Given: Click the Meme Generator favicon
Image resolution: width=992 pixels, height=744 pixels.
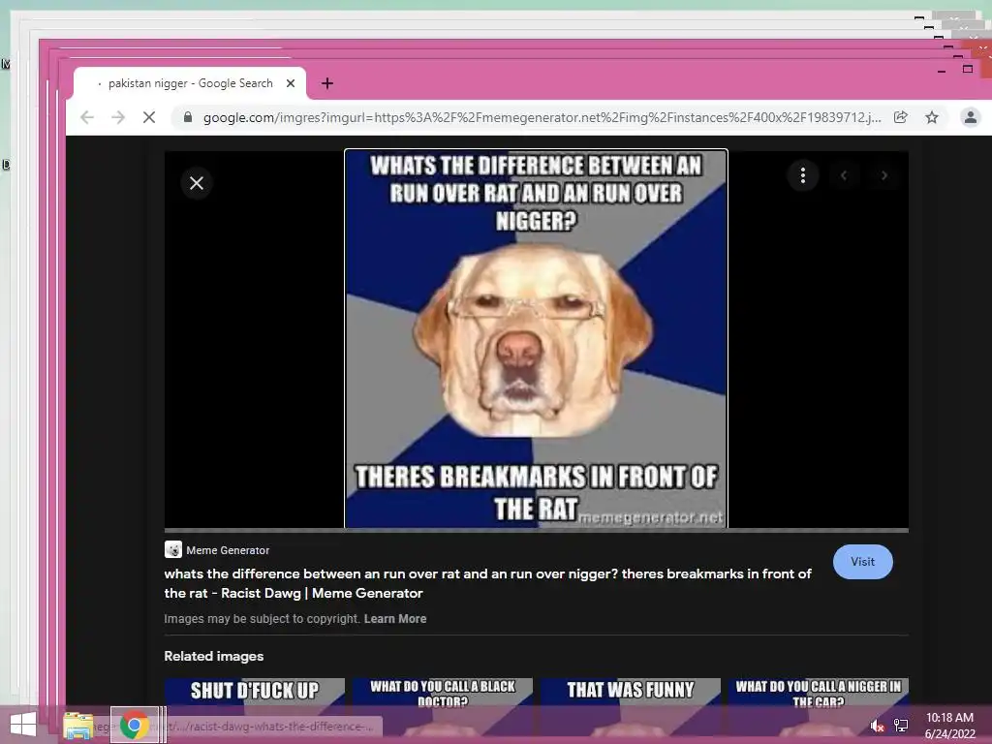Looking at the screenshot, I should [172, 550].
